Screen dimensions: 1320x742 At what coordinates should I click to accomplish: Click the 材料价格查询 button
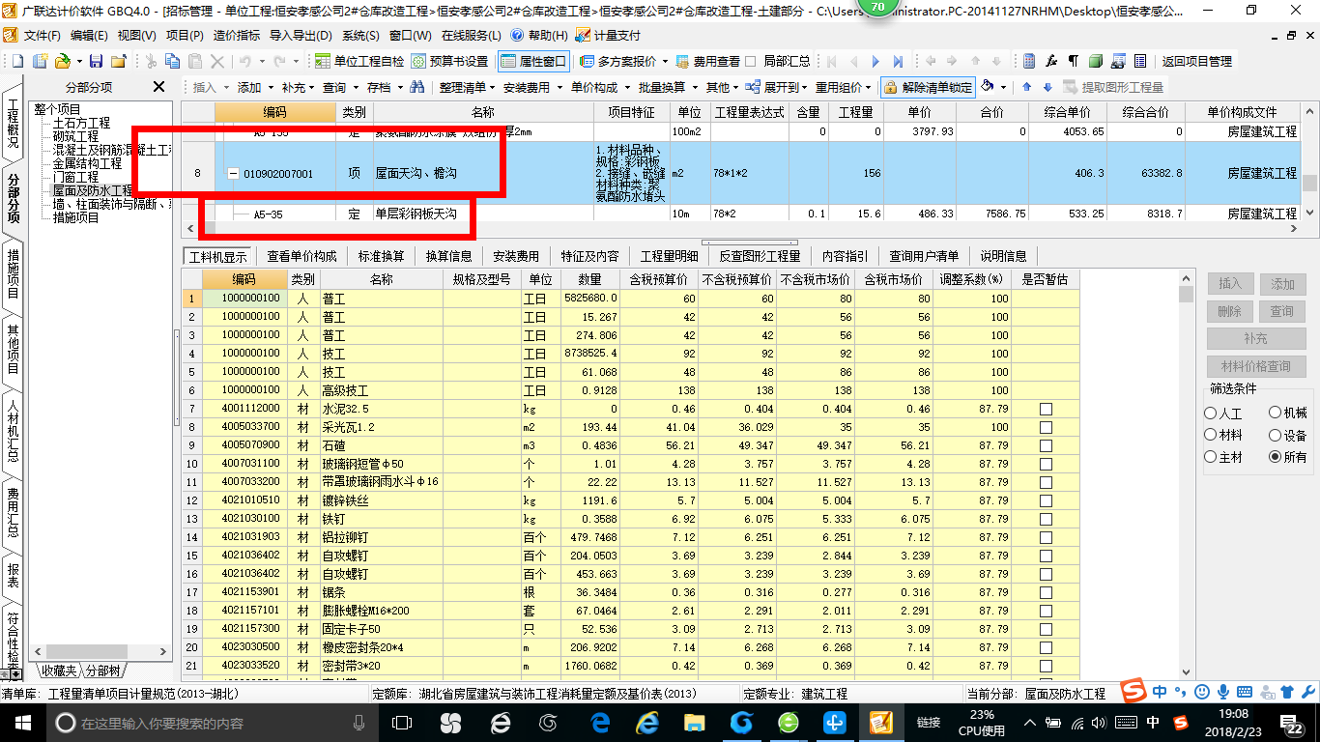(1256, 366)
